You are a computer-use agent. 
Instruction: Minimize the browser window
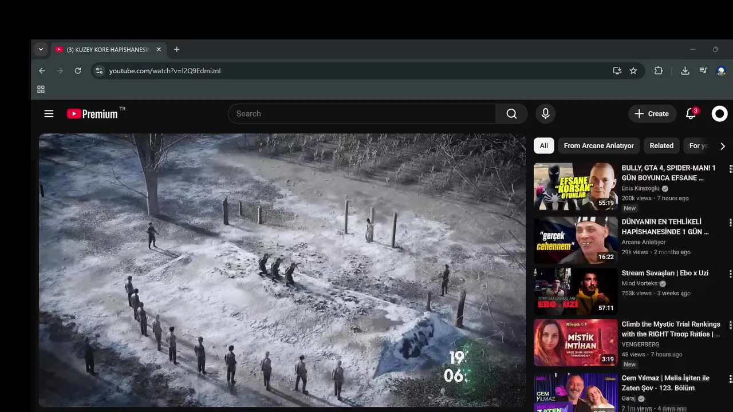coord(692,50)
